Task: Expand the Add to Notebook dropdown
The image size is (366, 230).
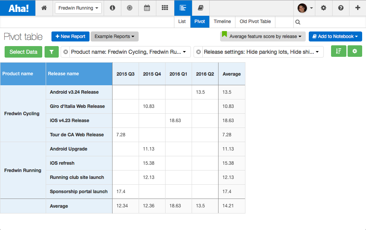Action: point(335,36)
